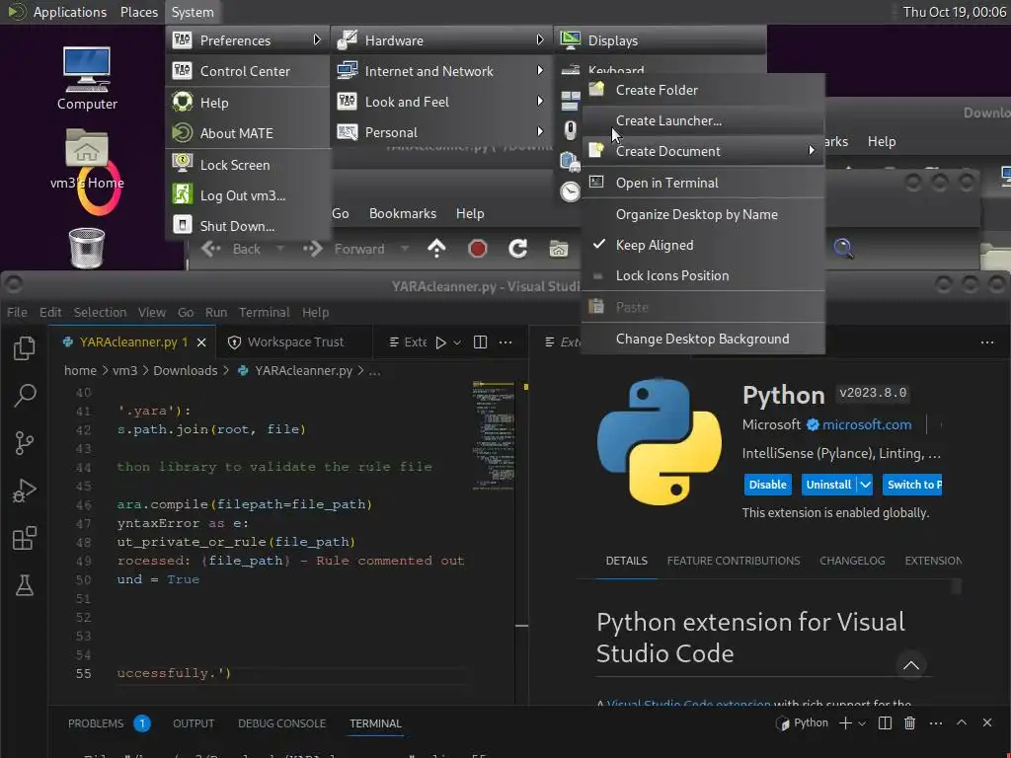Open Displays preferences
The height and width of the screenshot is (758, 1011).
[661, 39]
